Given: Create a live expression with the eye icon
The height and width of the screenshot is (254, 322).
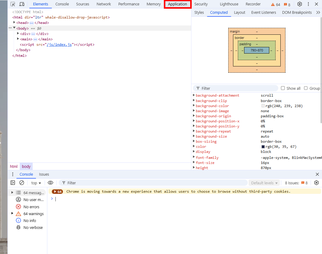Looking at the screenshot, I should [50, 182].
